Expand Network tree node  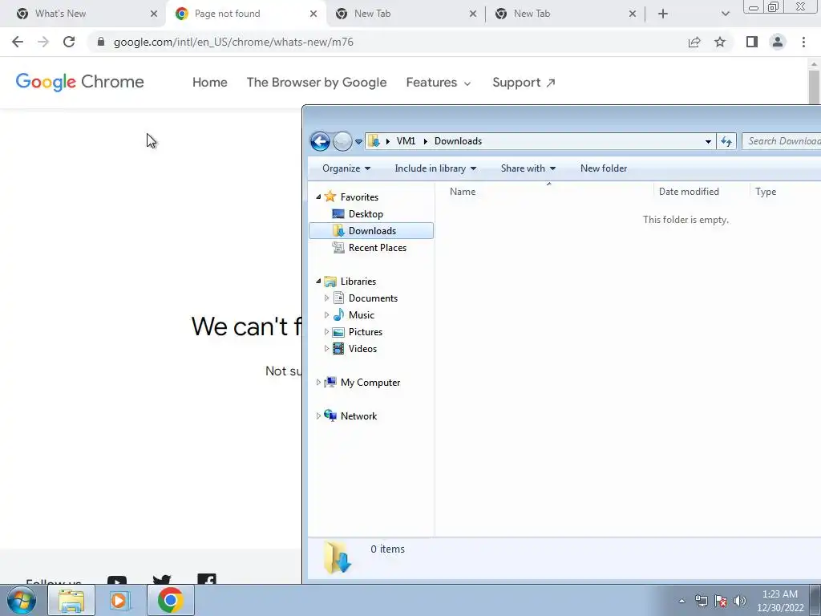coord(317,416)
